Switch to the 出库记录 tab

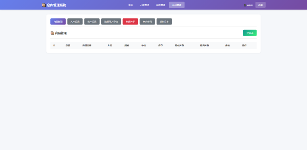pos(92,21)
